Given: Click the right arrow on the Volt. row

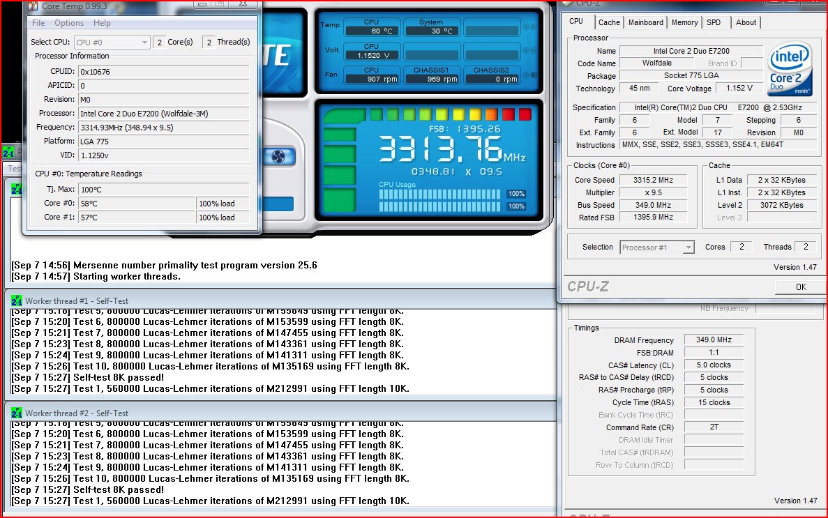Looking at the screenshot, I should pos(534,51).
